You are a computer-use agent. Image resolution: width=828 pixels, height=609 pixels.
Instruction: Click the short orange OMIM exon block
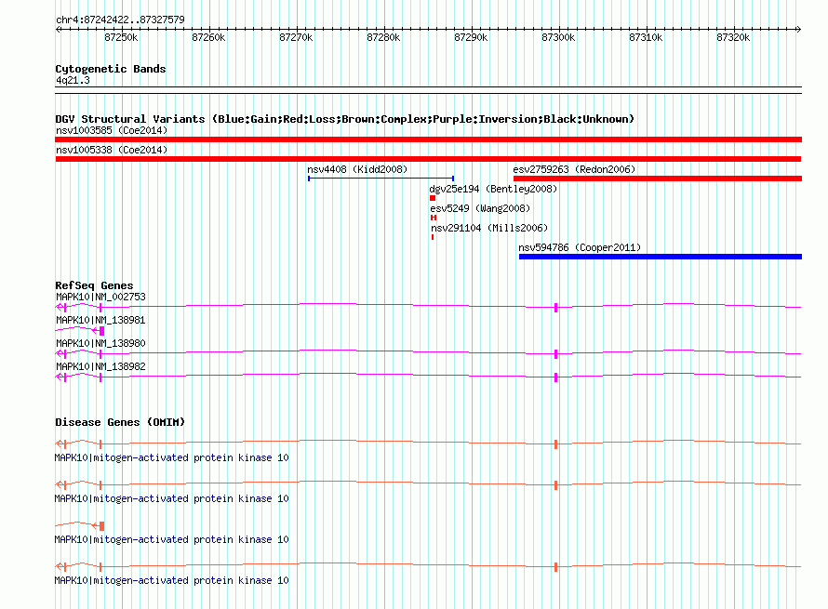[x=102, y=526]
